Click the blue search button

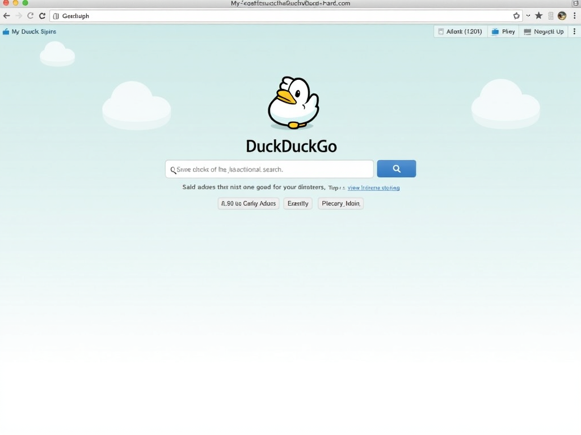pos(397,169)
